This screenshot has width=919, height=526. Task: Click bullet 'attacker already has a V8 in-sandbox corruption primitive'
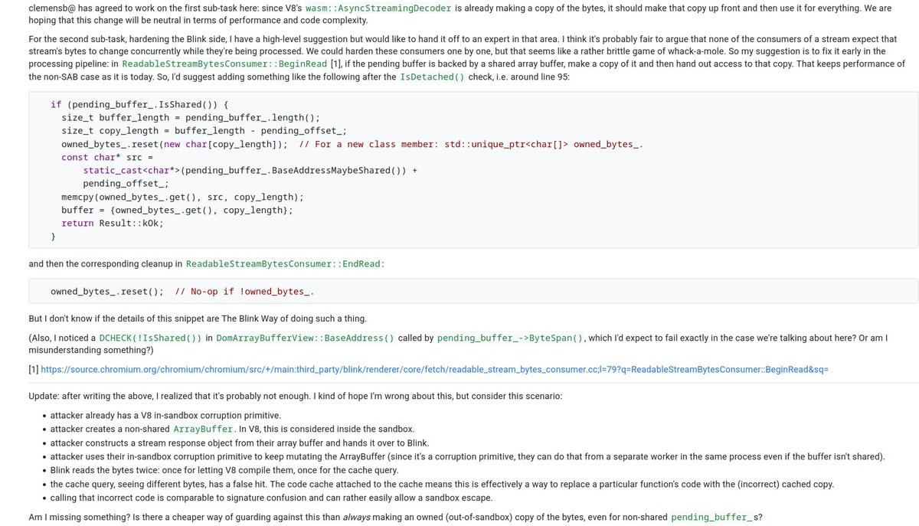coord(165,416)
